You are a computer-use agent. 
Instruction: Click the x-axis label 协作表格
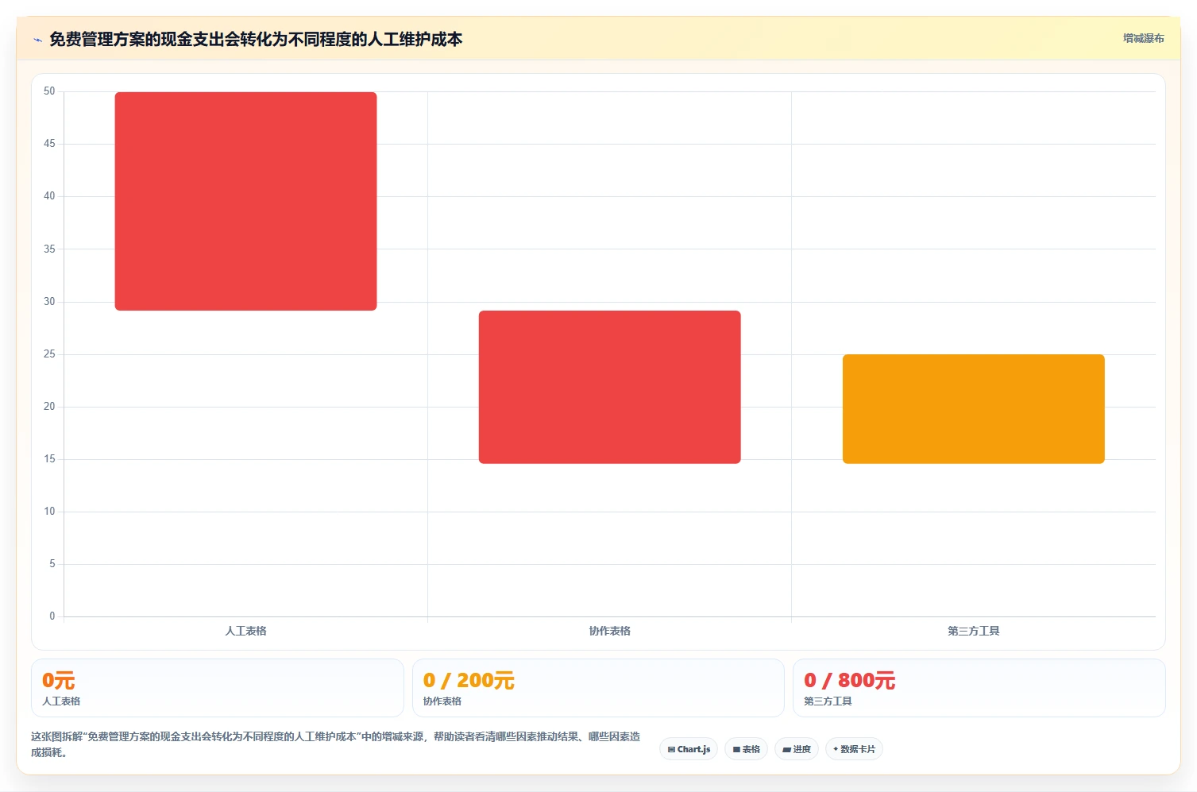point(609,631)
